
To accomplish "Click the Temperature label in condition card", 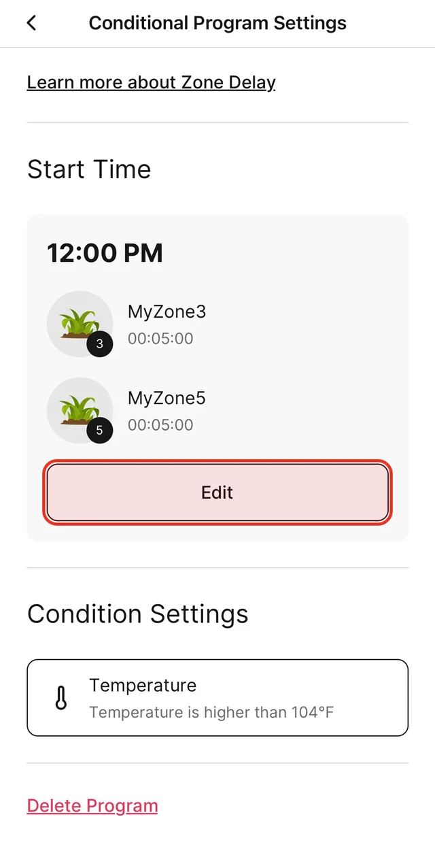I will click(x=143, y=685).
